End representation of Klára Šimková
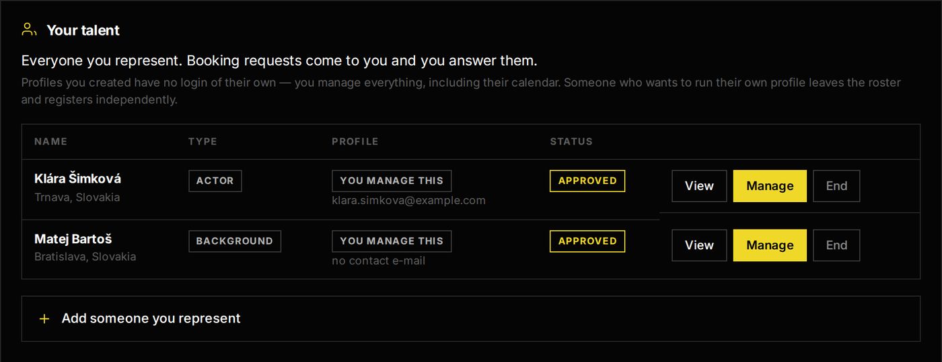 (x=836, y=186)
